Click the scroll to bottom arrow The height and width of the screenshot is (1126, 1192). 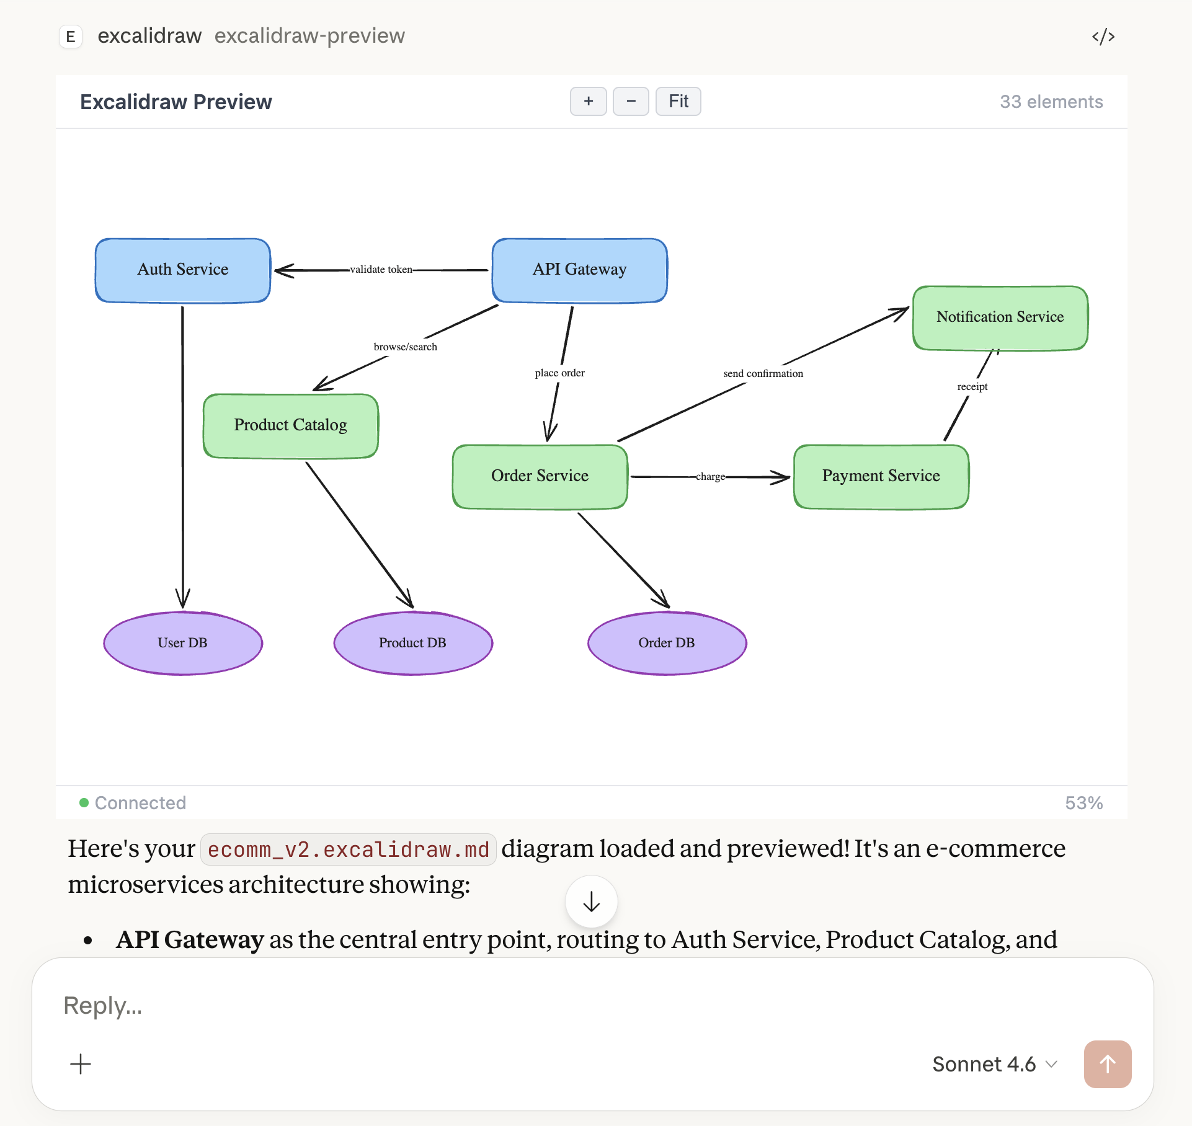[591, 902]
